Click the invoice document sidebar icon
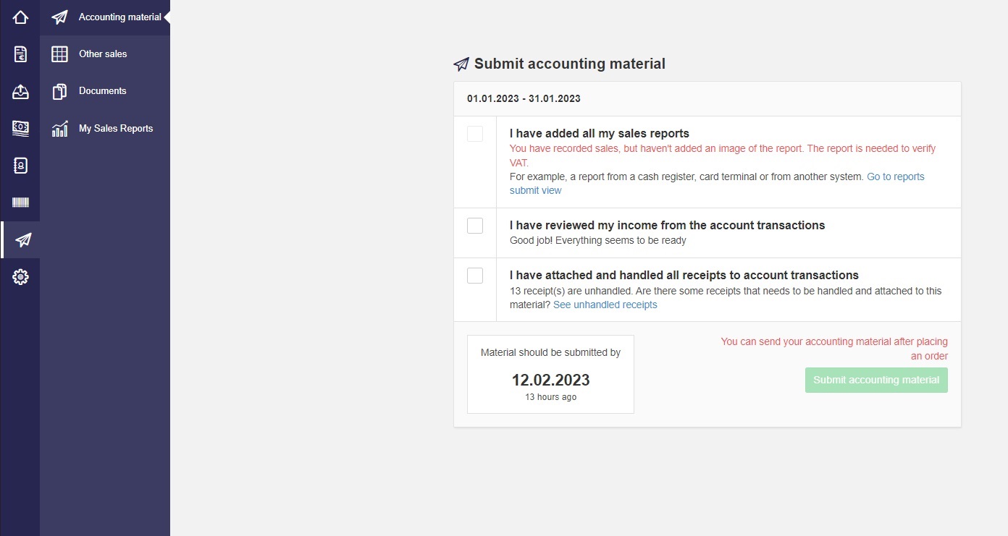The height and width of the screenshot is (536, 1008). click(x=20, y=54)
